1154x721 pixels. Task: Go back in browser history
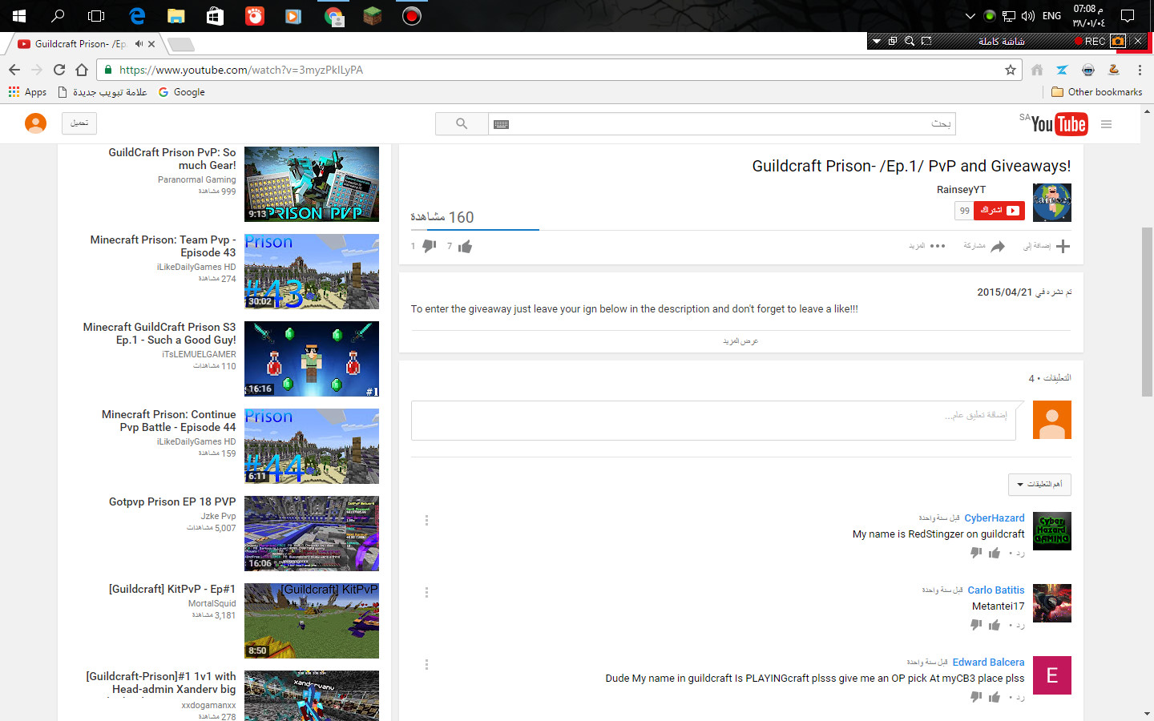14,70
